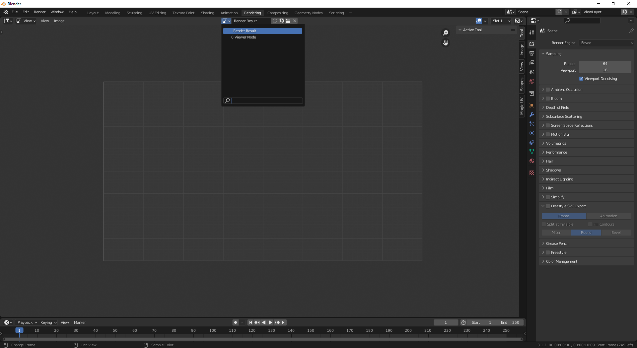Enable the Freestyle panel checkbox
637x348 pixels.
tap(548, 252)
